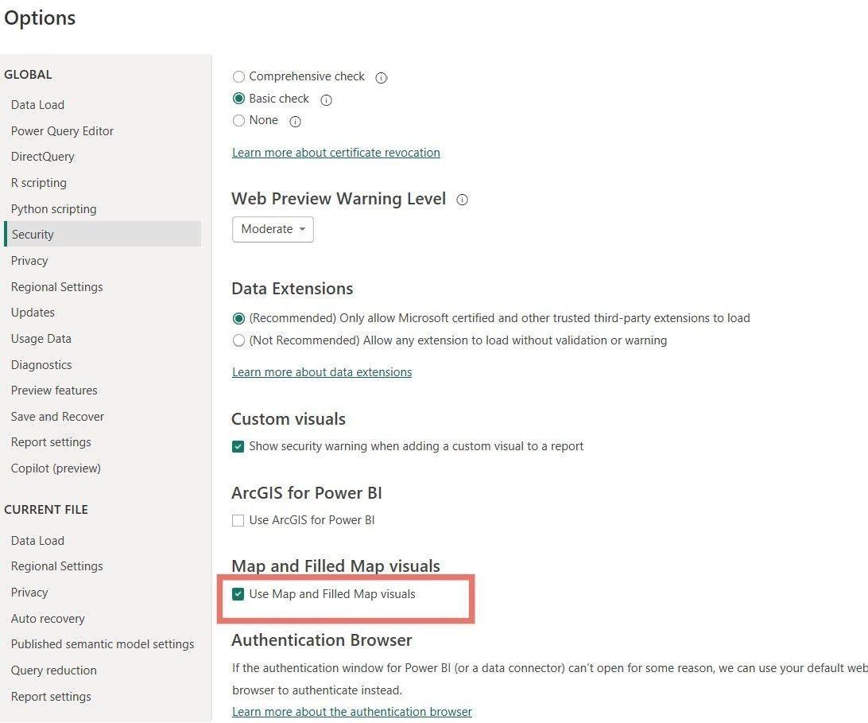
Task: Open Current File Data Load settings
Action: [x=37, y=541]
